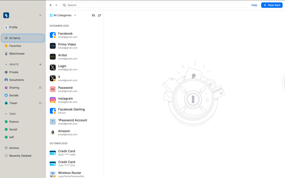Viewport: 285px width, 178px height.
Task: Click the OCTOBER 2025 group header
Action: (58, 143)
